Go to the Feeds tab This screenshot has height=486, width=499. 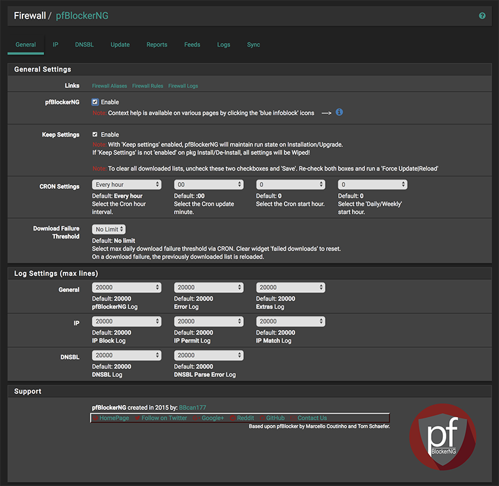[x=192, y=45]
